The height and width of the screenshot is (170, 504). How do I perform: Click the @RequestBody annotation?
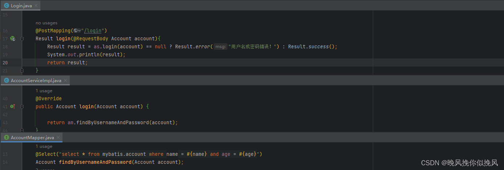91,39
